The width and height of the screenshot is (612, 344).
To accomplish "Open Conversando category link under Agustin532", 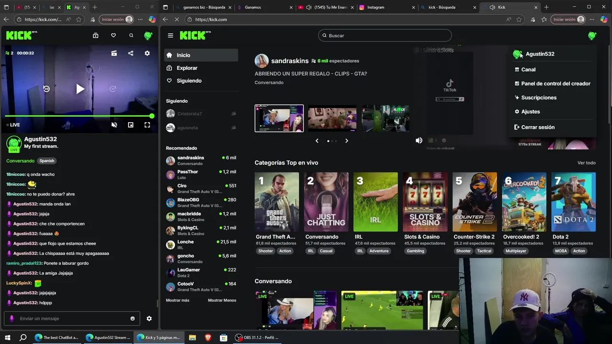I will coord(20,161).
